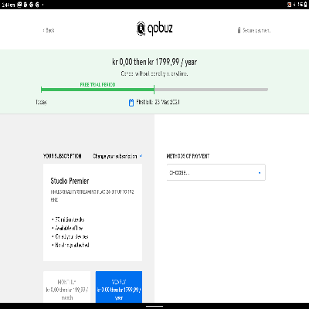Click the payment method dropdown arrow
The height and width of the screenshot is (309, 309).
(260, 173)
